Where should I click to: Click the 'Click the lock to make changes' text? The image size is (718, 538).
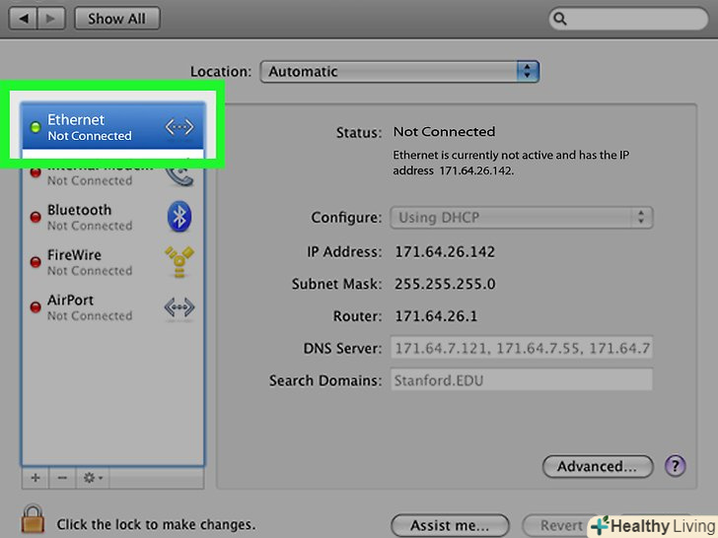[x=156, y=524]
